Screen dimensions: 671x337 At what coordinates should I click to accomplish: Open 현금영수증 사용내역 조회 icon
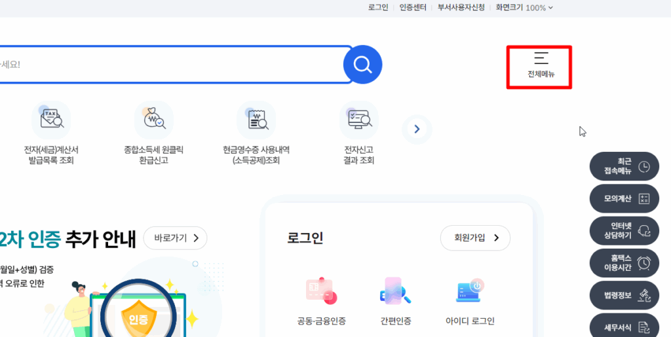(256, 119)
